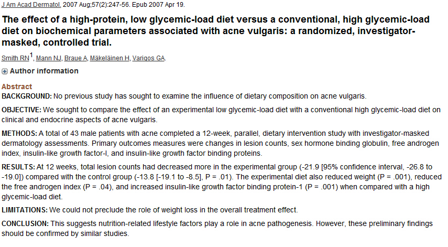Click the METHODS label in the abstract
448x247 pixels.
click(19, 134)
